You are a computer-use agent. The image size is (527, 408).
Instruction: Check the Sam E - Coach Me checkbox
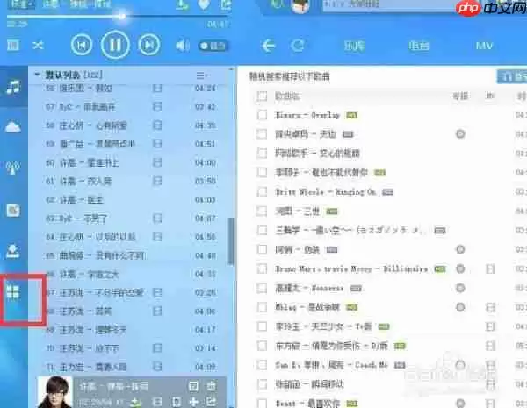click(262, 365)
